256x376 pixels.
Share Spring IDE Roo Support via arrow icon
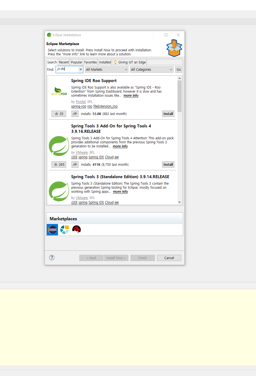pyautogui.click(x=75, y=114)
